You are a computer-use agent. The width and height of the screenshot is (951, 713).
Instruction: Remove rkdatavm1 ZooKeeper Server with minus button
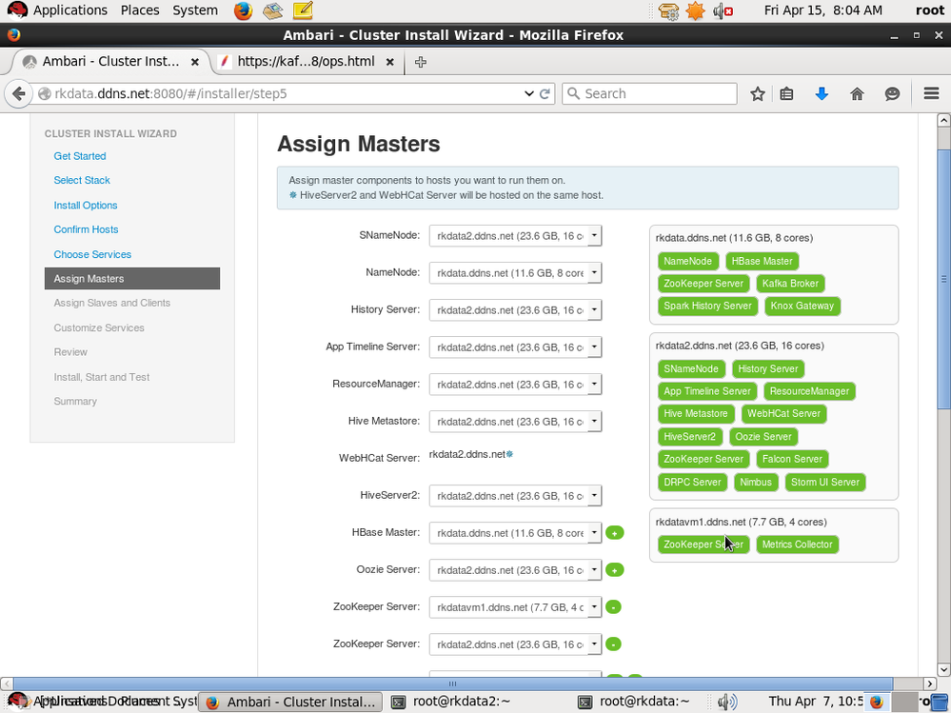(x=613, y=607)
